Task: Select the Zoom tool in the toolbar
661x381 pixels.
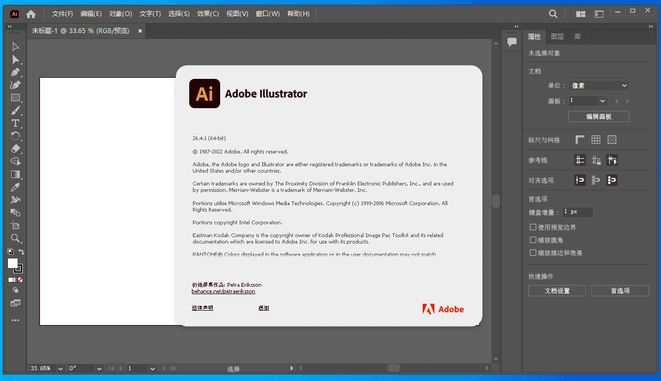Action: (x=15, y=237)
